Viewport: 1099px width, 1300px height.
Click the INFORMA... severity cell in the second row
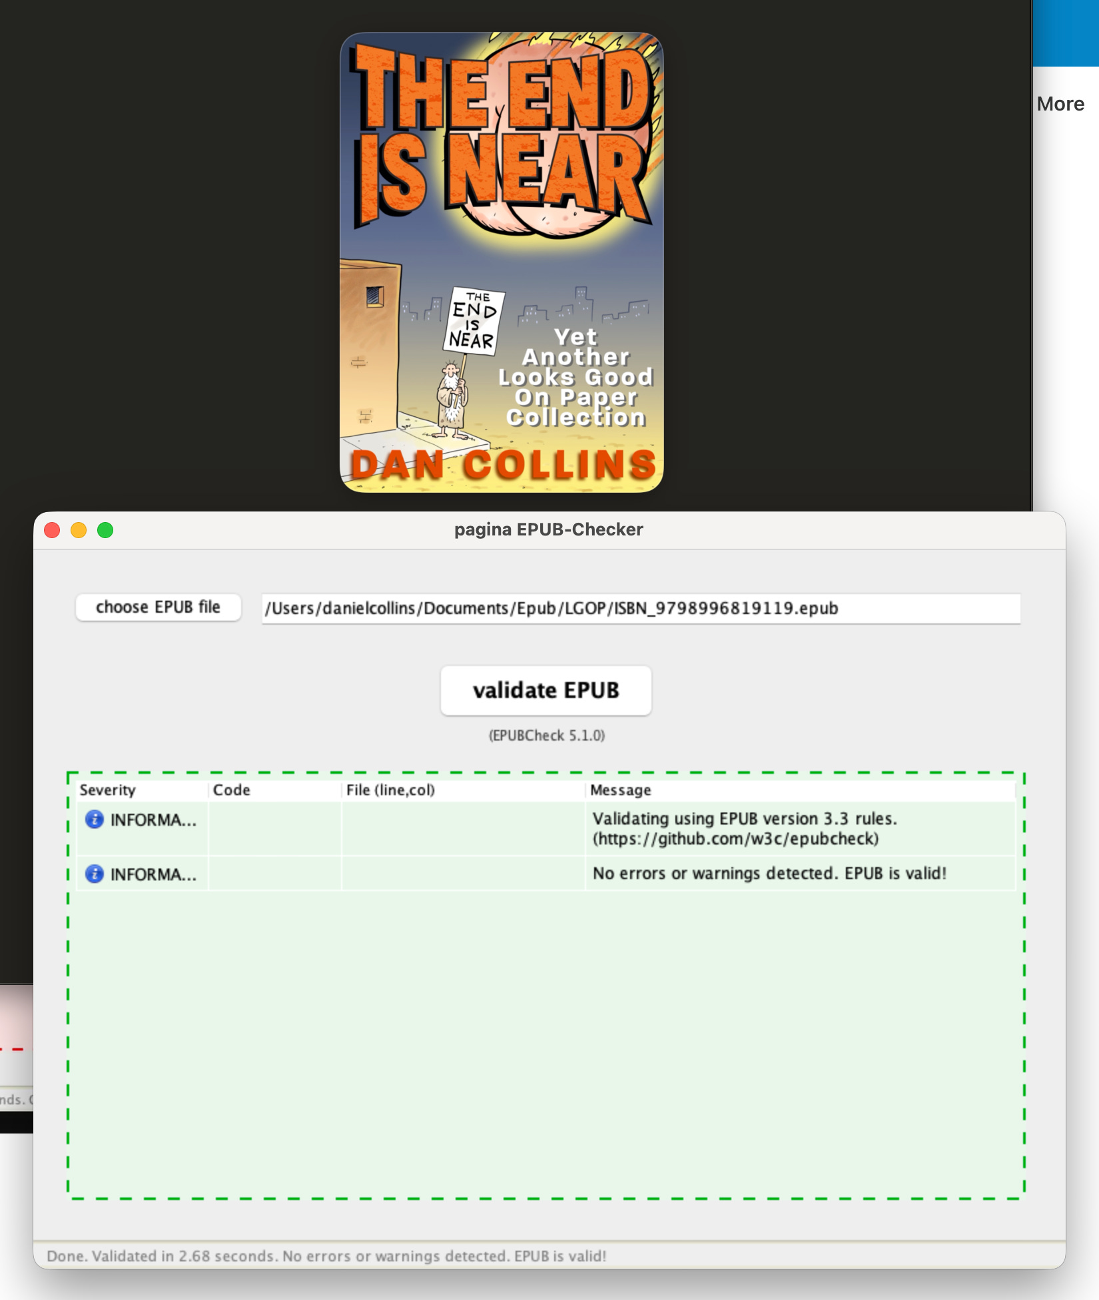[143, 874]
